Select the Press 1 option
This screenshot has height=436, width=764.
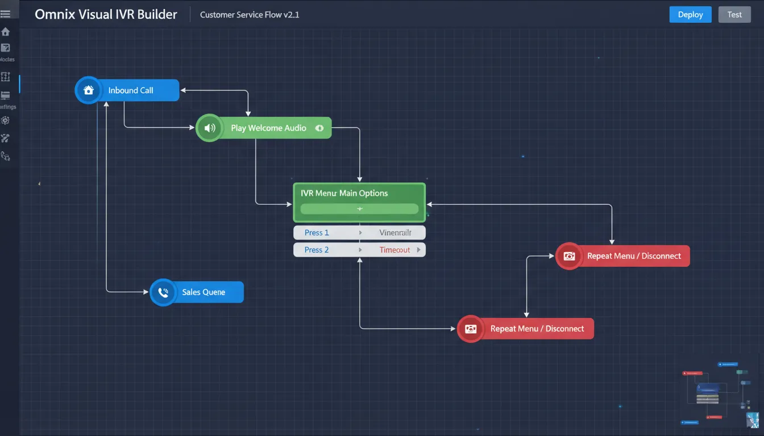pos(317,233)
